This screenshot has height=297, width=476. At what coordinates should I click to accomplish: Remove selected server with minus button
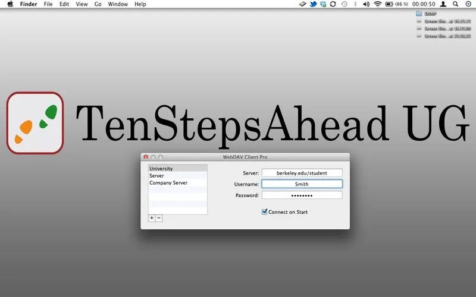pyautogui.click(x=159, y=218)
